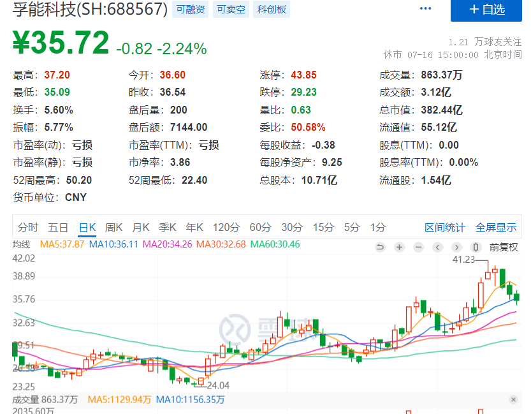This screenshot has width=531, height=414.
Task: Open the 前复权 adjustment dropdown
Action: coord(504,248)
